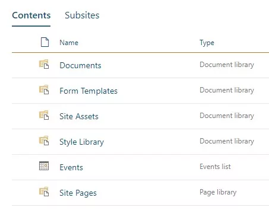269x220 pixels.
Task: Click the Style Library folder icon
Action: point(44,141)
